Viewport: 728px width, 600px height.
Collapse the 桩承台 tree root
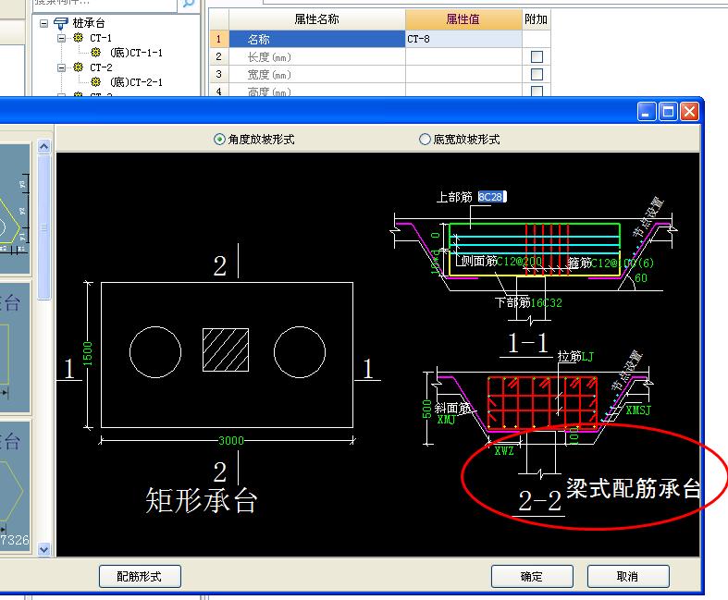pos(43,23)
